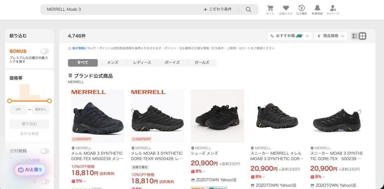Adjust the right price range slider handle
The image size is (384, 189).
[49, 101]
